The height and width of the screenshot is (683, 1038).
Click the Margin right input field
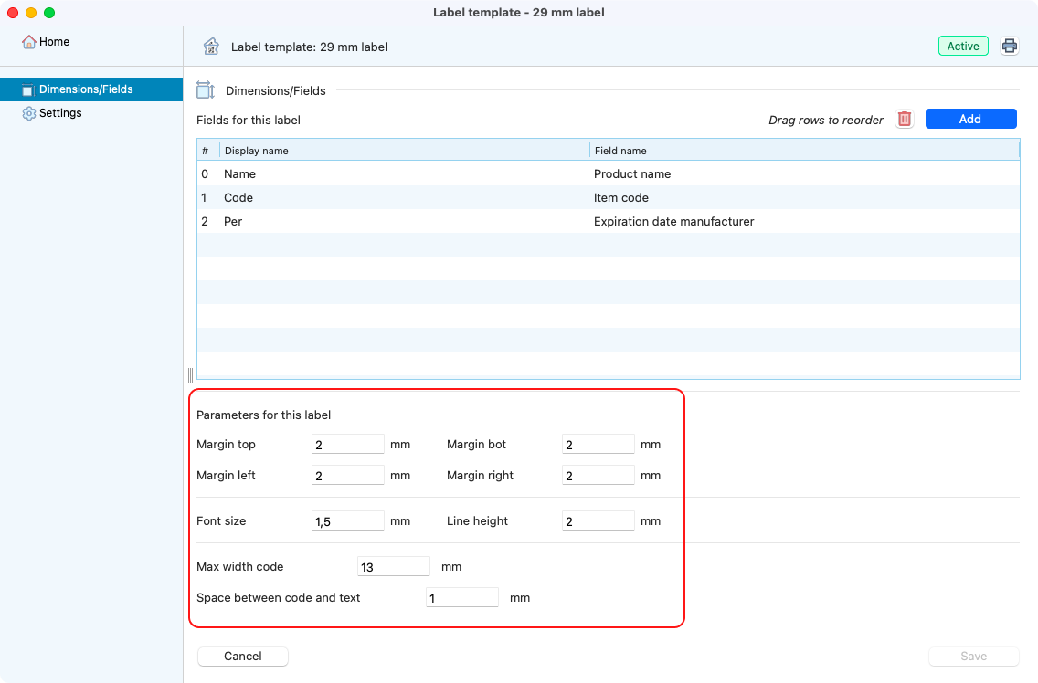pos(598,475)
